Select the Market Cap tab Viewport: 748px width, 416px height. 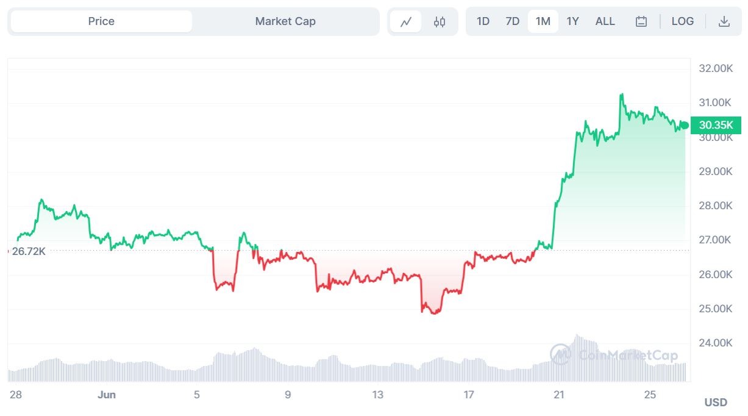285,21
